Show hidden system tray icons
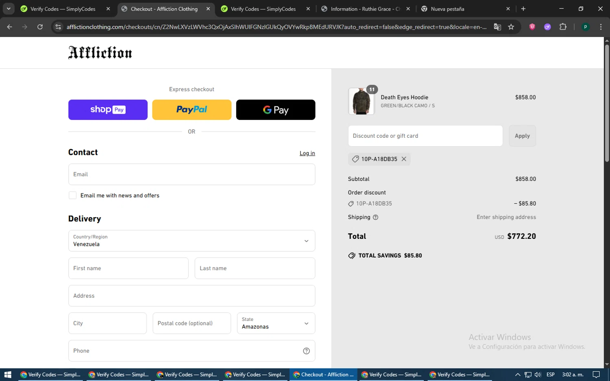Screen dimensions: 610x381 coord(518,375)
